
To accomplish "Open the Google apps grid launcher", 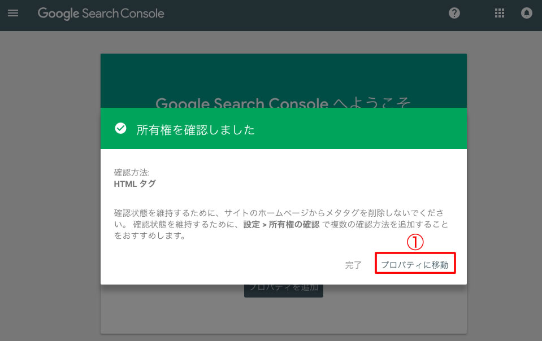I will (x=500, y=13).
